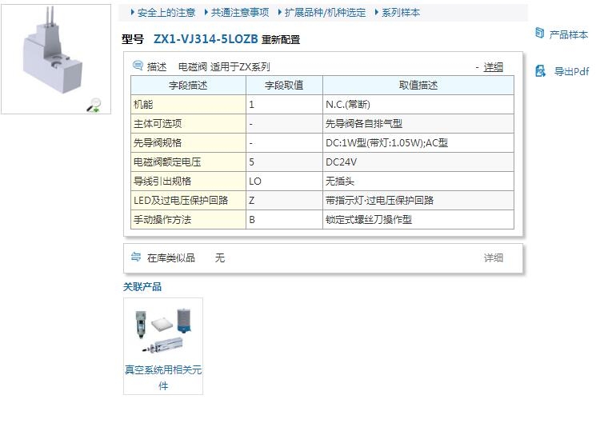Go to 扩展品种/机种选定

click(325, 13)
